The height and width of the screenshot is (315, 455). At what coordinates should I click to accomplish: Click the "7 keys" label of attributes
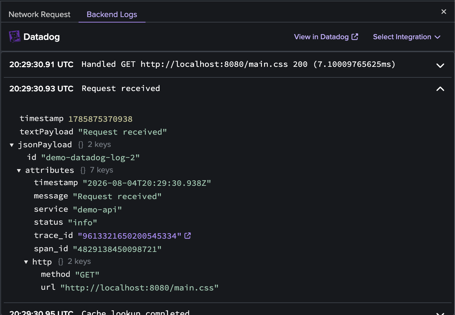coord(101,170)
